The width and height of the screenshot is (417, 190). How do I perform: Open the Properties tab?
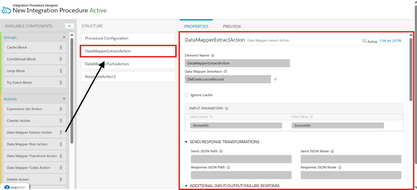(196, 27)
